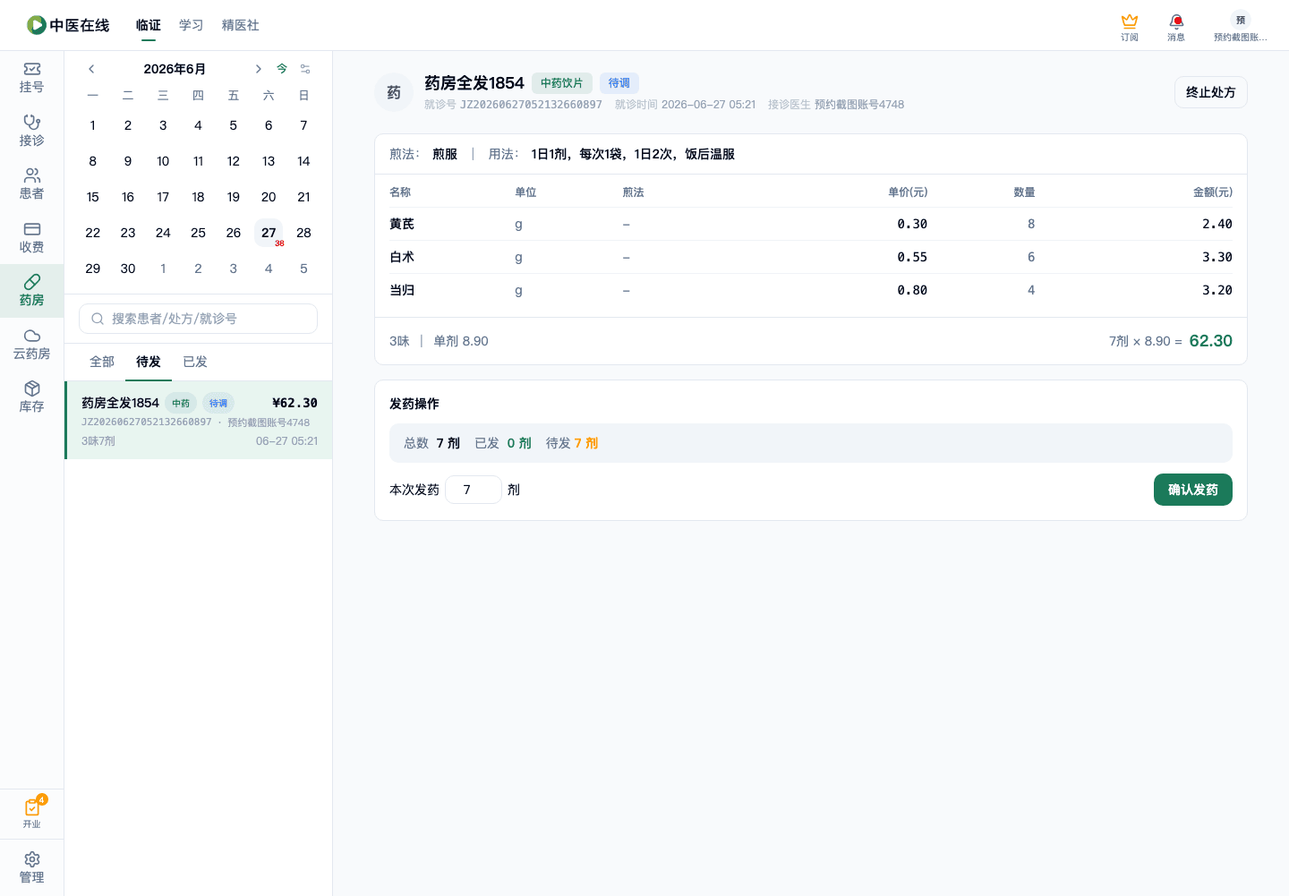The height and width of the screenshot is (896, 1289).
Task: Switch to the 临证 top tab
Action: (x=149, y=25)
